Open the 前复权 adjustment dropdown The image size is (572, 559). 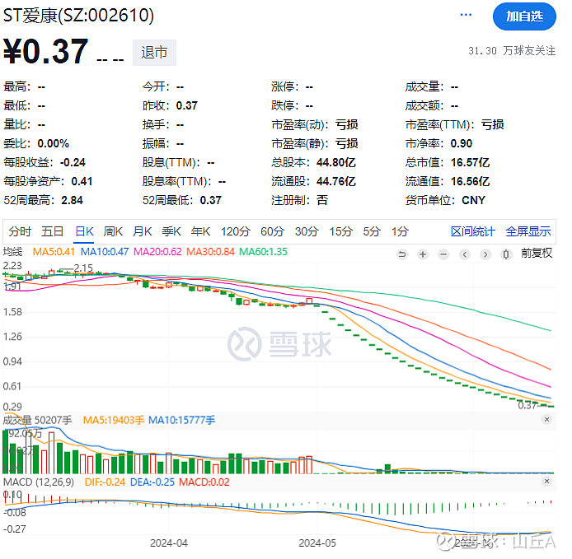click(x=537, y=254)
